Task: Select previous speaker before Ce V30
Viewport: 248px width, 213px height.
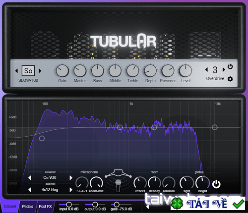Action: click(x=30, y=178)
